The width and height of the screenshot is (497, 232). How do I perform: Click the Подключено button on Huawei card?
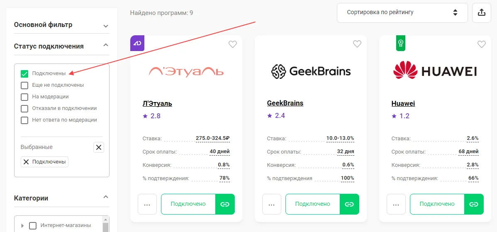(x=437, y=204)
